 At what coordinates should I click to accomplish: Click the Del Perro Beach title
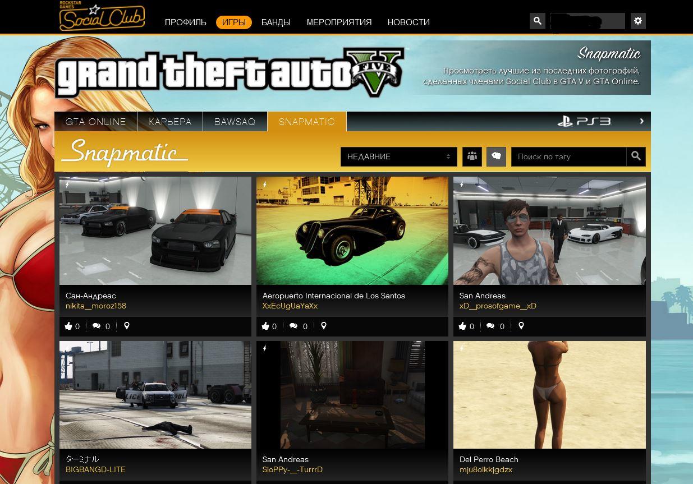pos(489,459)
